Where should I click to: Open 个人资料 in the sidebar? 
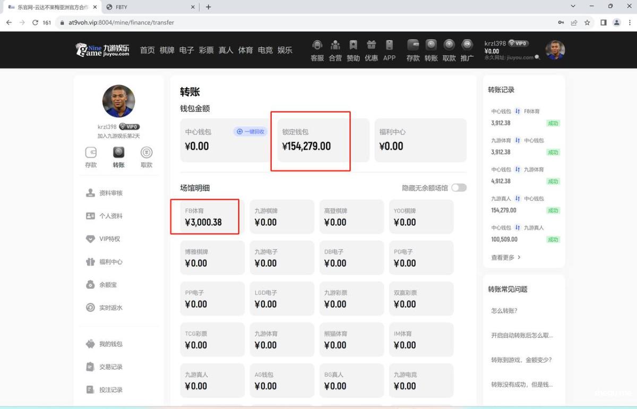click(x=110, y=216)
